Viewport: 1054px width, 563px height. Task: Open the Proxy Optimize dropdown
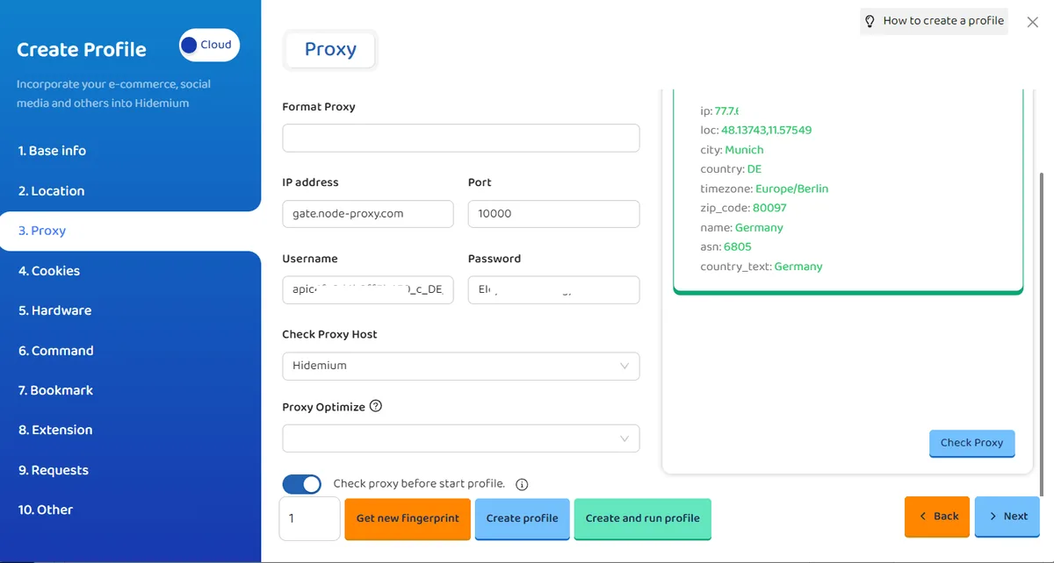(461, 438)
